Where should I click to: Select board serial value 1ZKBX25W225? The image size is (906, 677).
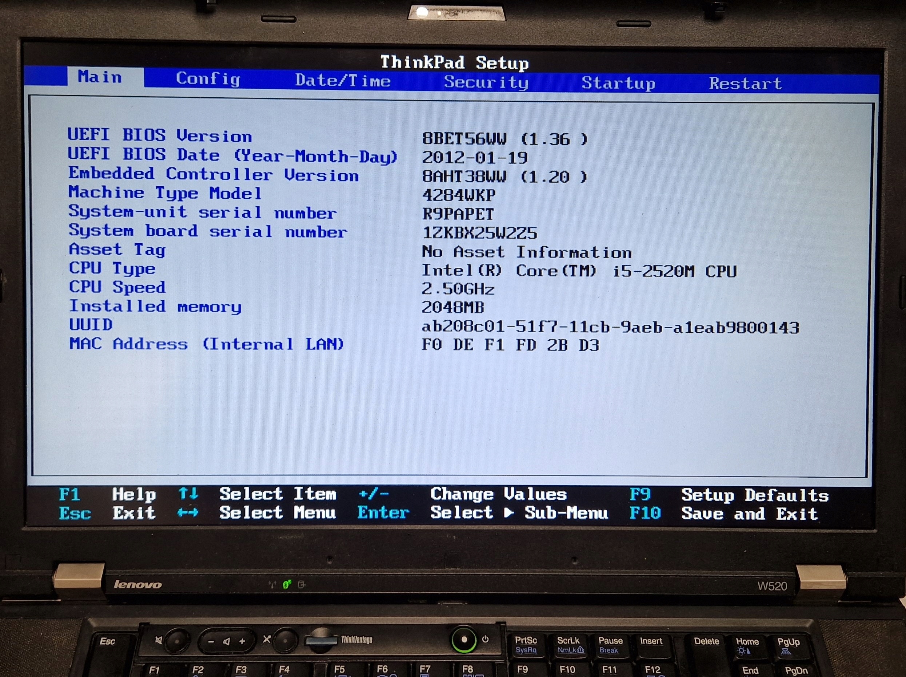pyautogui.click(x=480, y=233)
